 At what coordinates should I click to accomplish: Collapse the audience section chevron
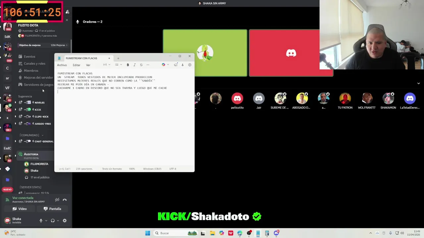coord(418,83)
